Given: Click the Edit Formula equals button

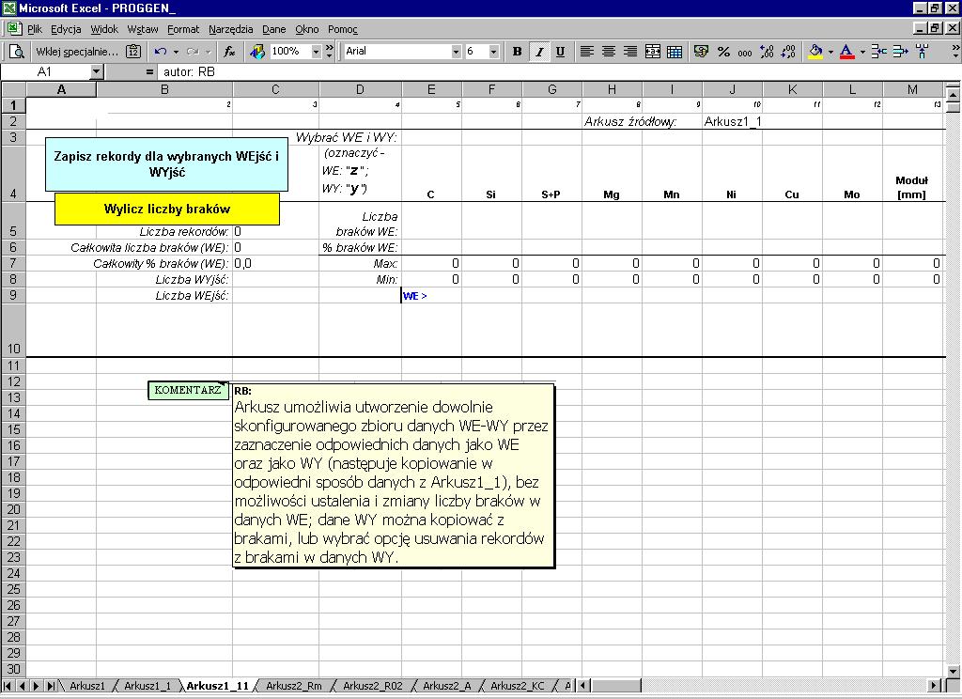Looking at the screenshot, I should [149, 71].
